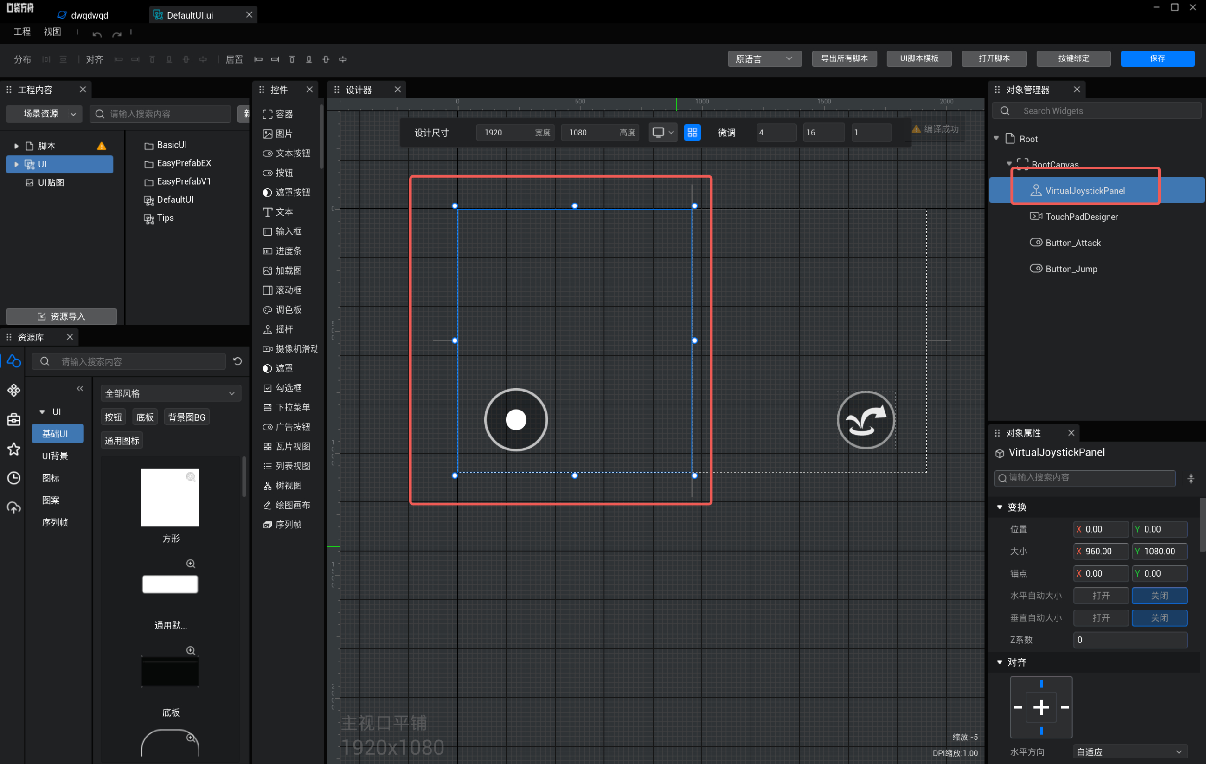The width and height of the screenshot is (1206, 764).
Task: Collapse the Root node arrow
Action: click(996, 138)
